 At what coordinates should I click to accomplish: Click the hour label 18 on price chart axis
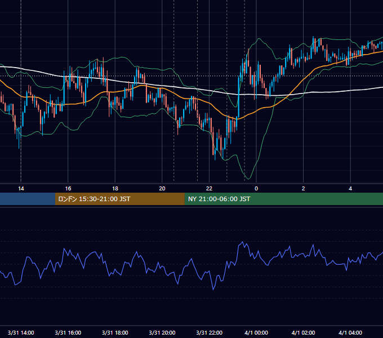coord(115,189)
